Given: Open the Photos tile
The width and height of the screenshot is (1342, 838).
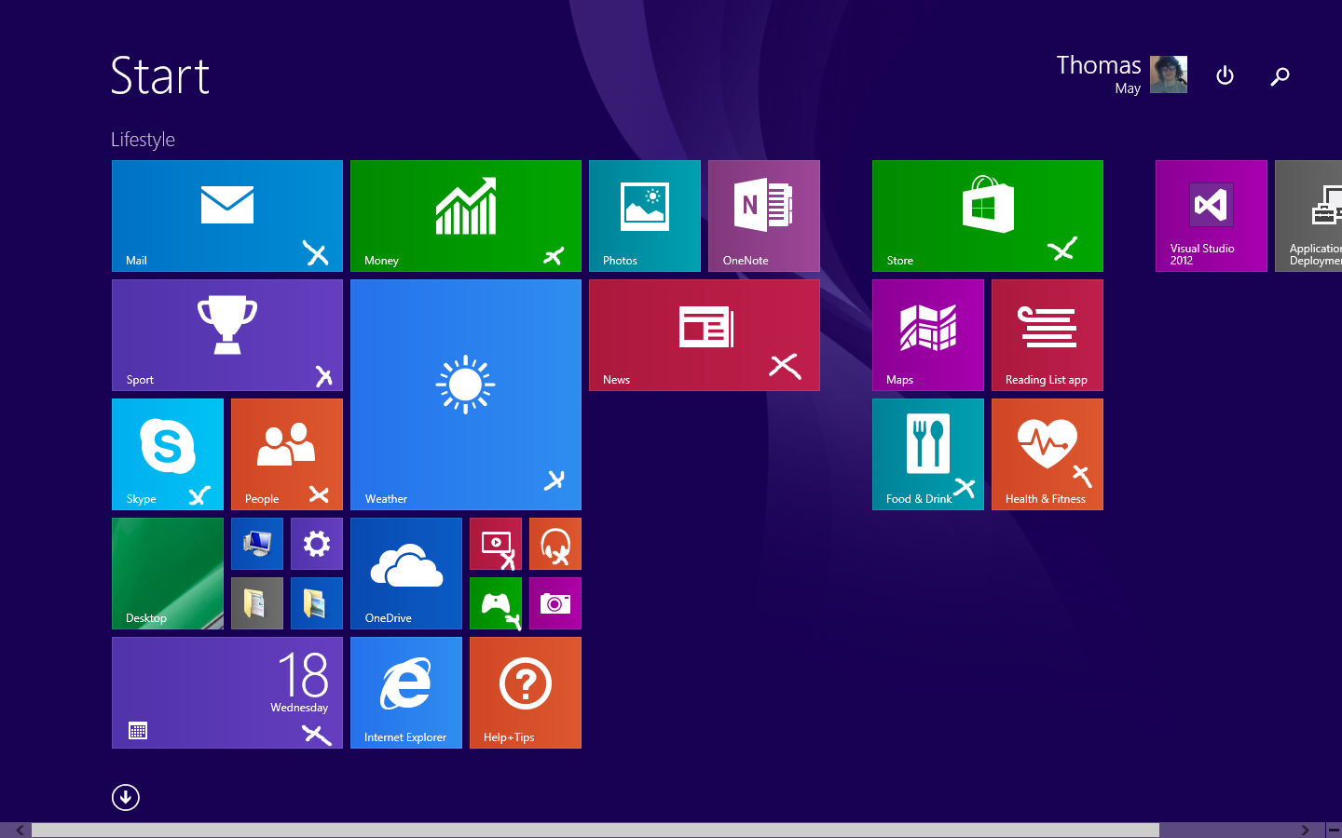Looking at the screenshot, I should [x=645, y=216].
